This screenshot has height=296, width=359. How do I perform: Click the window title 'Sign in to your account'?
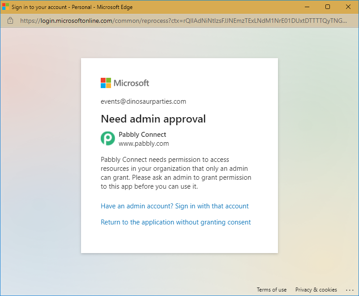(39, 7)
